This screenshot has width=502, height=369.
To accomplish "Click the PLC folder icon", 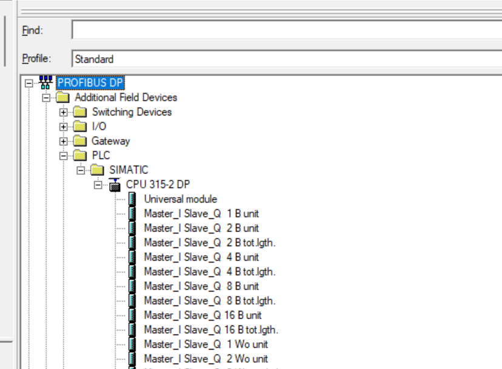I will click(x=80, y=155).
